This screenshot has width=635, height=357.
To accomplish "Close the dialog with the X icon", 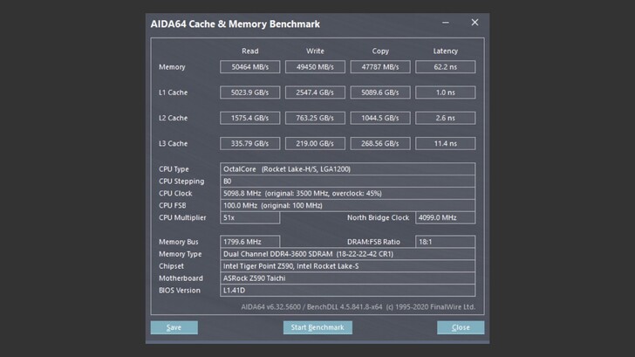I will 475,23.
